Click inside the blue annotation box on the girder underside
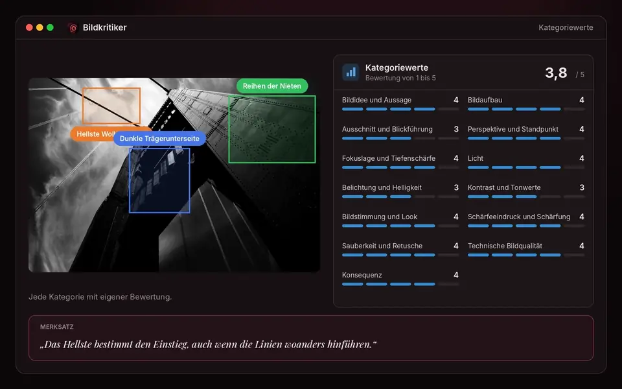Screen dimensions: 622x389 coord(159,181)
